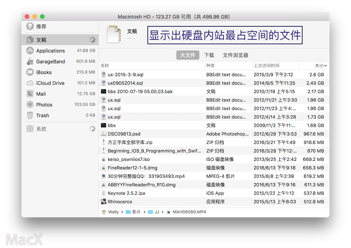The image size is (351, 248).
Task: Select ux.sql accessed 2012/11/23
Action: pyautogui.click(x=214, y=109)
